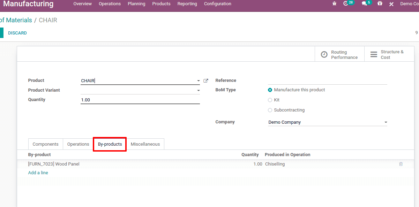Click the Structure & Cost list icon
This screenshot has height=207, width=419.
[x=374, y=54]
